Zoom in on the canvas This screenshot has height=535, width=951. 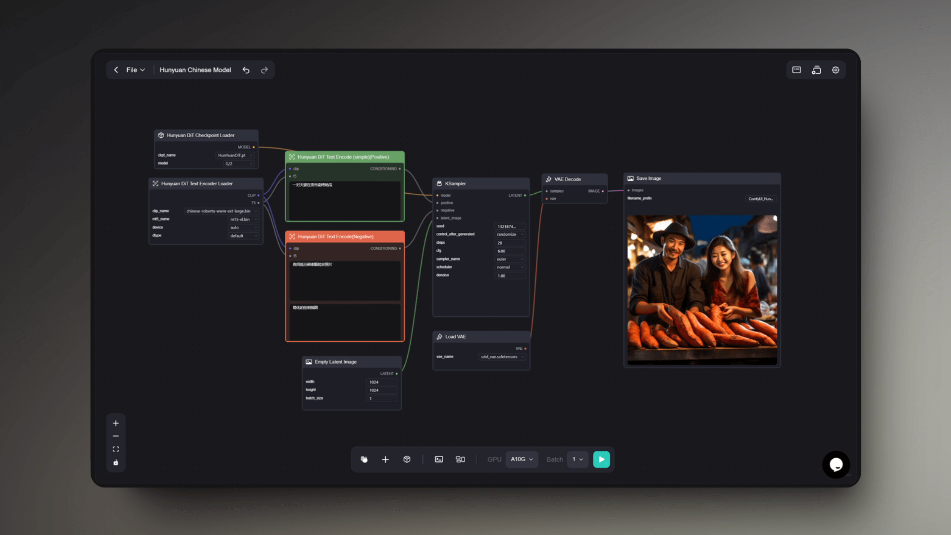tap(116, 423)
